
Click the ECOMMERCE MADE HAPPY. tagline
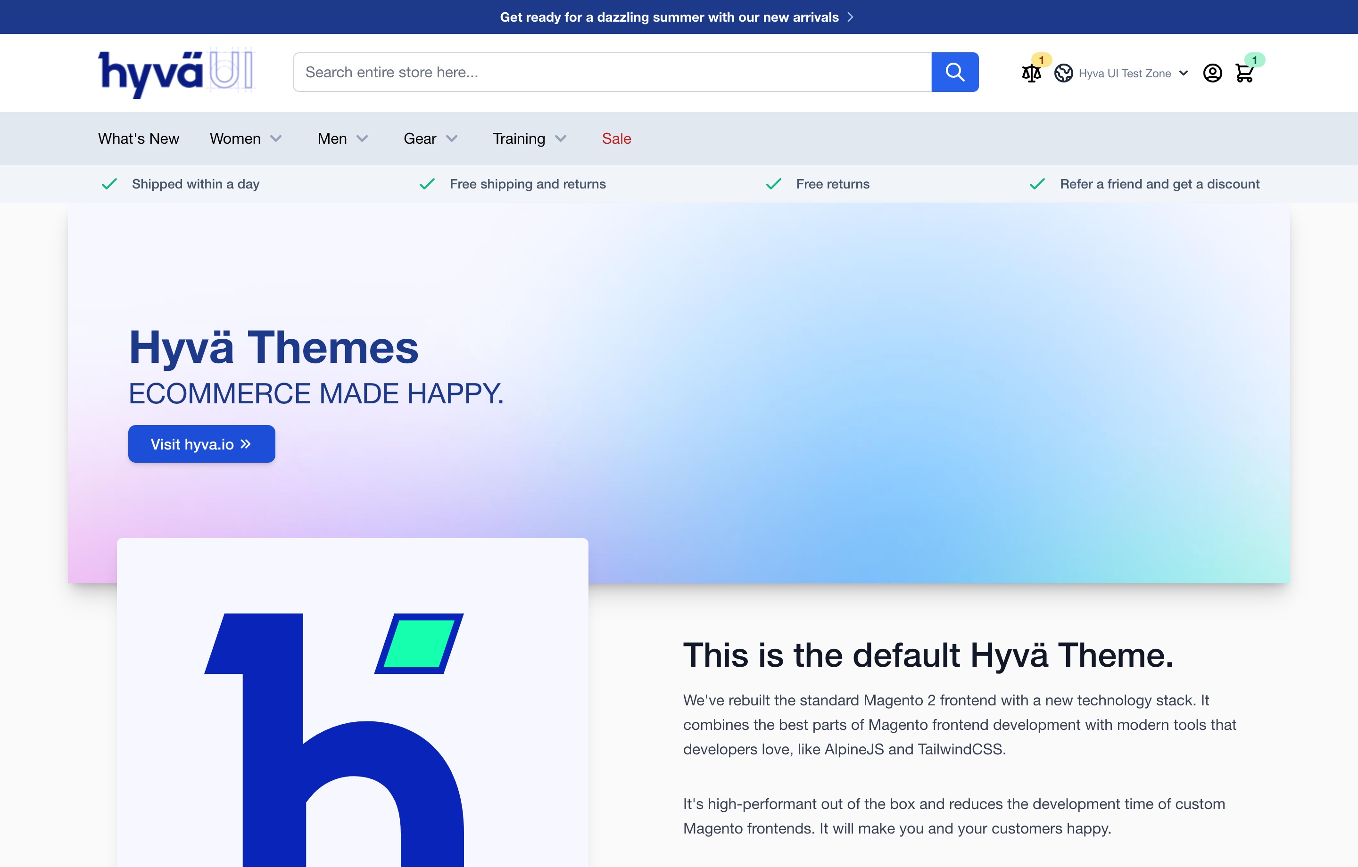pos(316,393)
